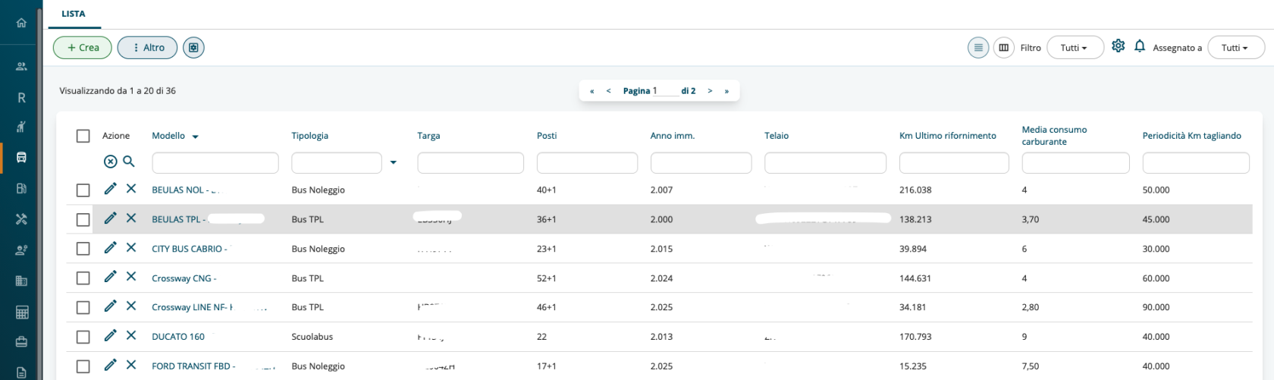Tick the checkbox for BEULAS TPL row
1274x380 pixels.
83,220
